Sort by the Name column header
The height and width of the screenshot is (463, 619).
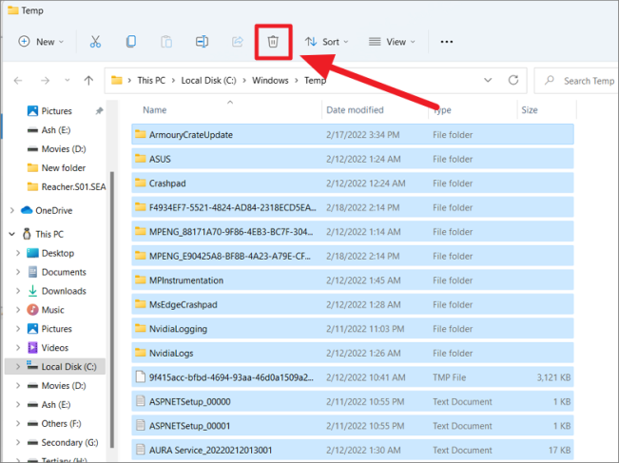pos(155,110)
